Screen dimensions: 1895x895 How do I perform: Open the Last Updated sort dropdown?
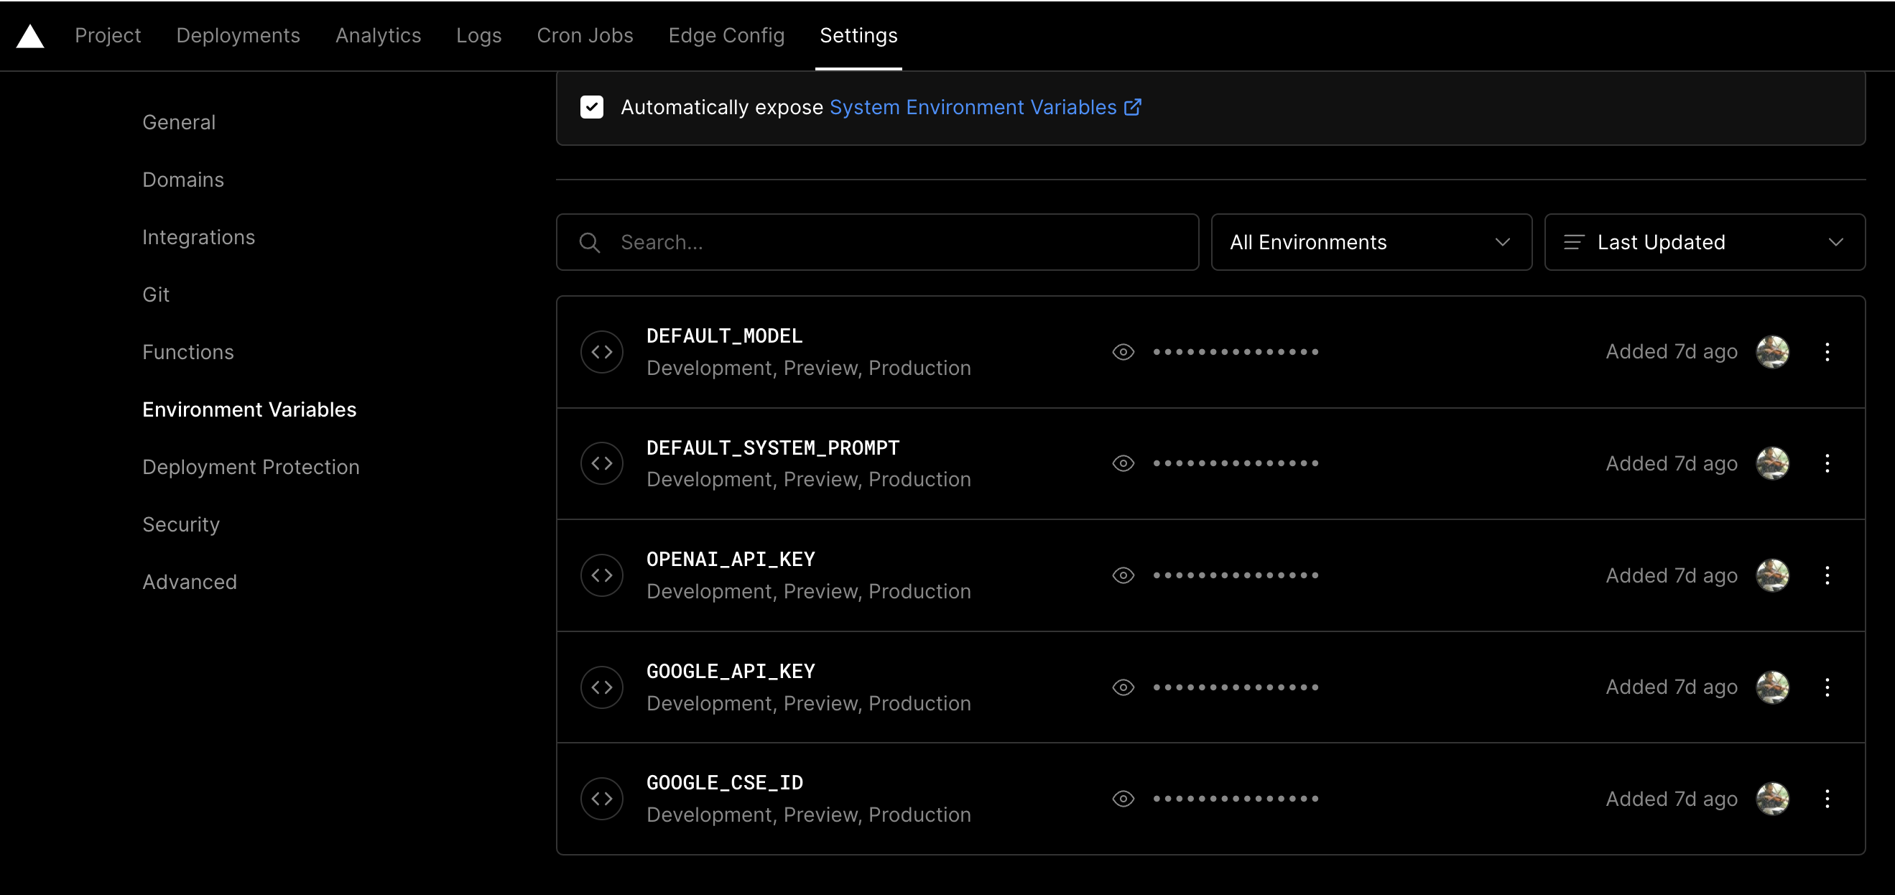click(x=1705, y=242)
